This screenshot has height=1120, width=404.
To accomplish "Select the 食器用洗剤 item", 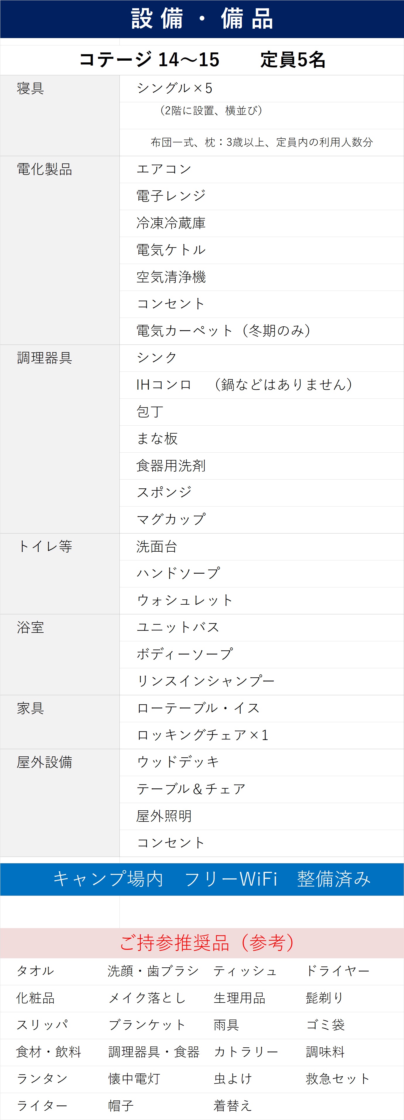I will pyautogui.click(x=171, y=466).
